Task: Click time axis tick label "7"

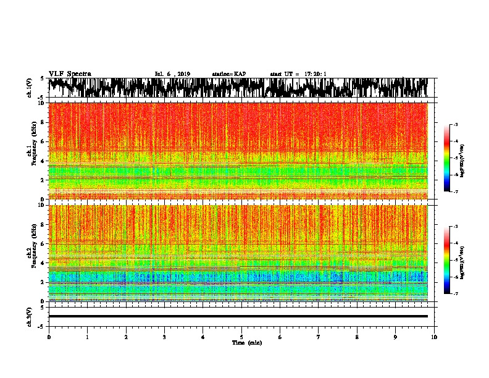Action: point(319,337)
